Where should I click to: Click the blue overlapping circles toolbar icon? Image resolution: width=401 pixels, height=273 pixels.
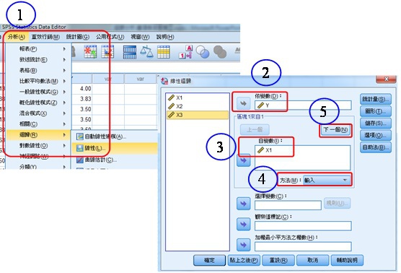pos(203,52)
